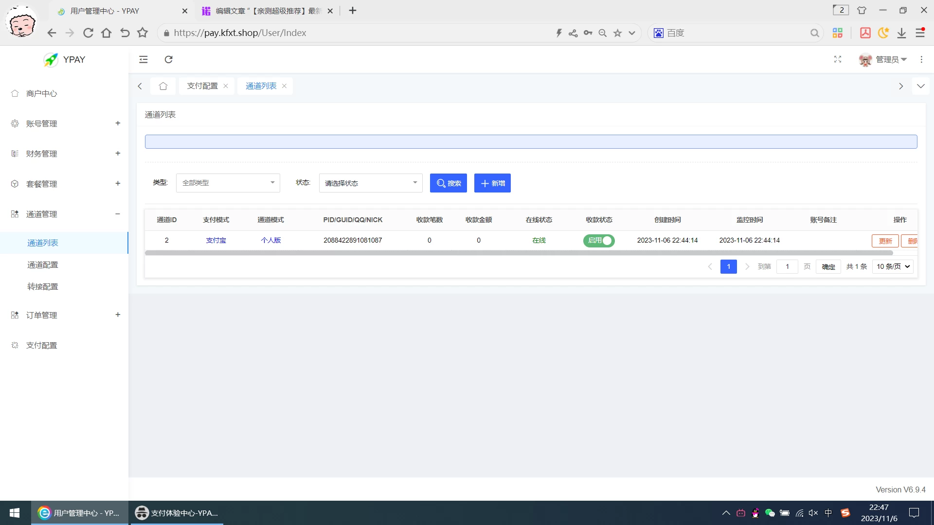
Task: Open the Windows Start menu
Action: tap(15, 513)
